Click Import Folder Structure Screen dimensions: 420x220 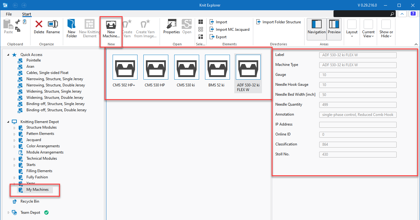point(279,22)
